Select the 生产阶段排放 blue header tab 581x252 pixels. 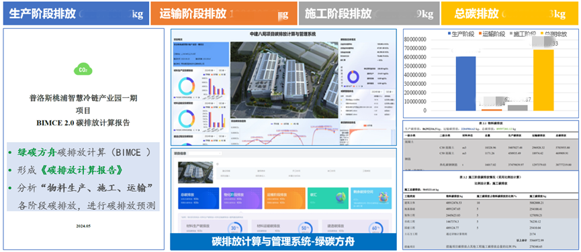click(77, 14)
